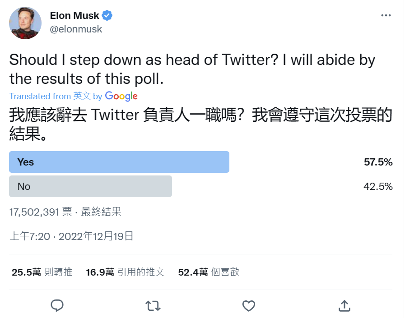Click the Google logo in translation note
Viewport: 405px width, 318px height.
pos(121,96)
